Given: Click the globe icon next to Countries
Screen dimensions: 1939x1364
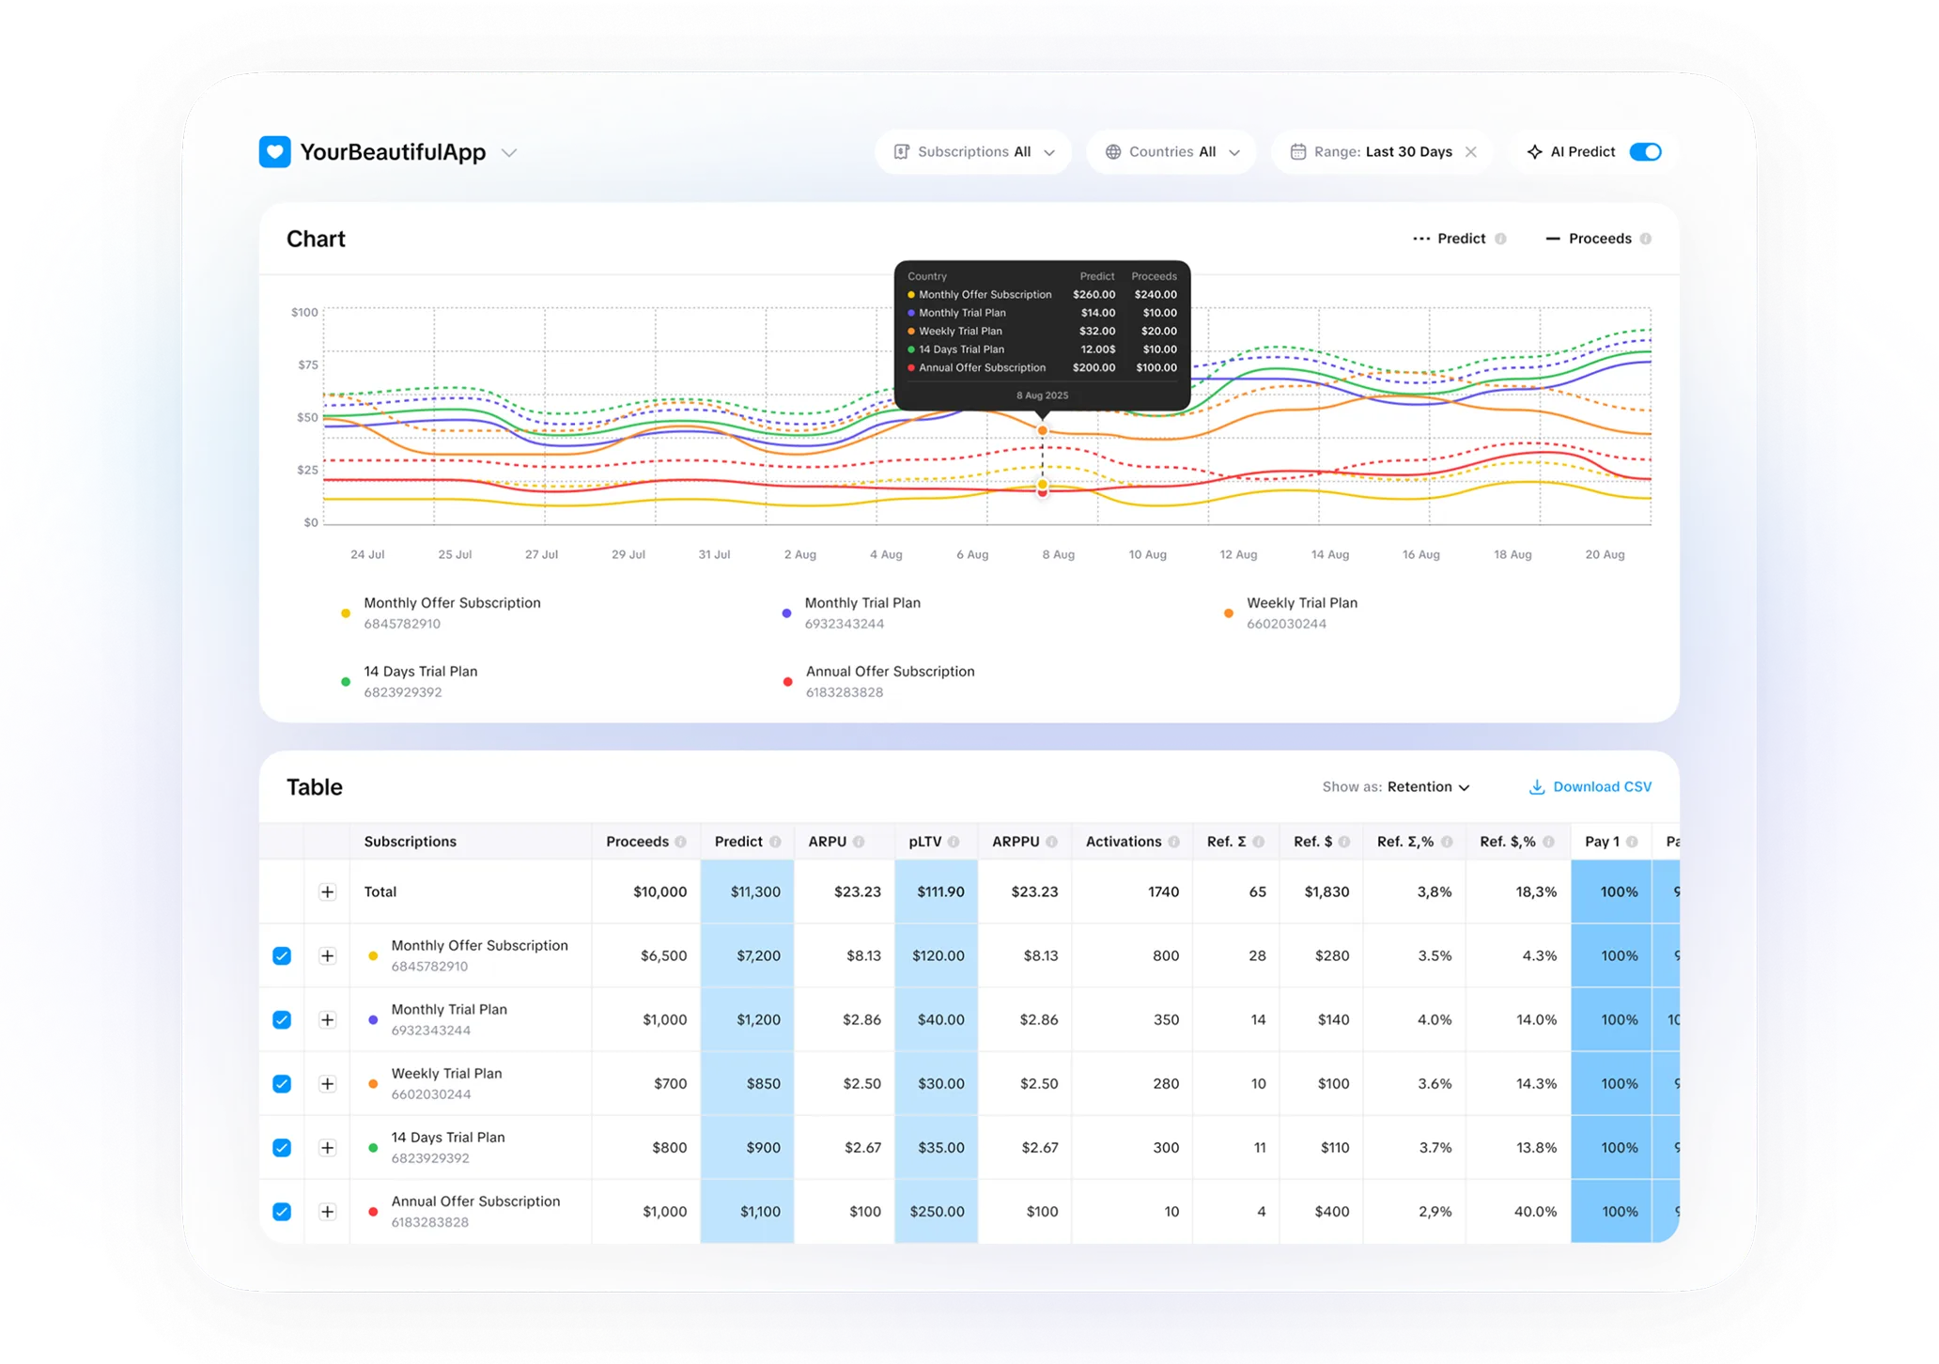Looking at the screenshot, I should pyautogui.click(x=1114, y=151).
